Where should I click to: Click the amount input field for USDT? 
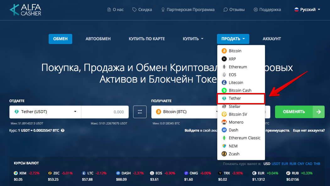pyautogui.click(x=105, y=112)
